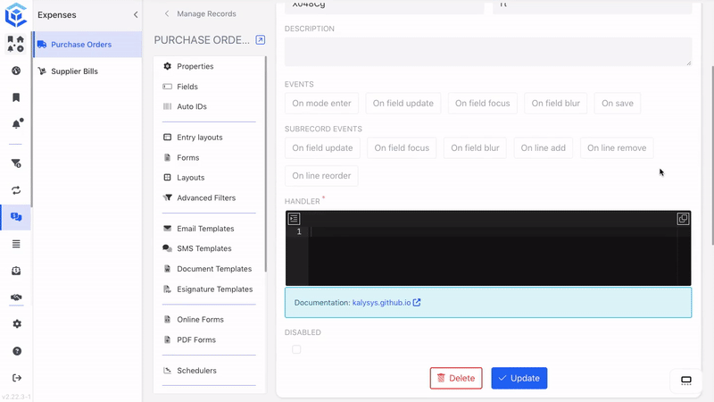Toggle the On line add event
Viewport: 714px width, 402px height.
(544, 147)
